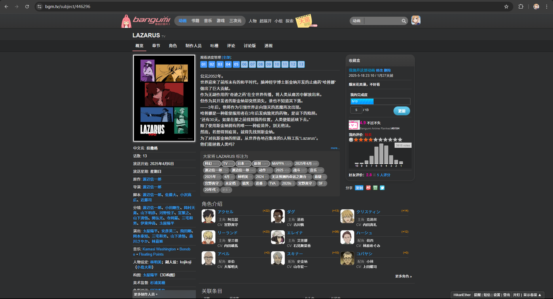Mark episode 06 as watched

[244, 64]
